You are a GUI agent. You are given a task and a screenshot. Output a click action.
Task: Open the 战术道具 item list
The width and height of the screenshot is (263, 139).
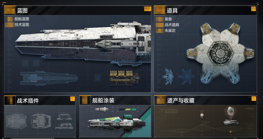point(172,25)
